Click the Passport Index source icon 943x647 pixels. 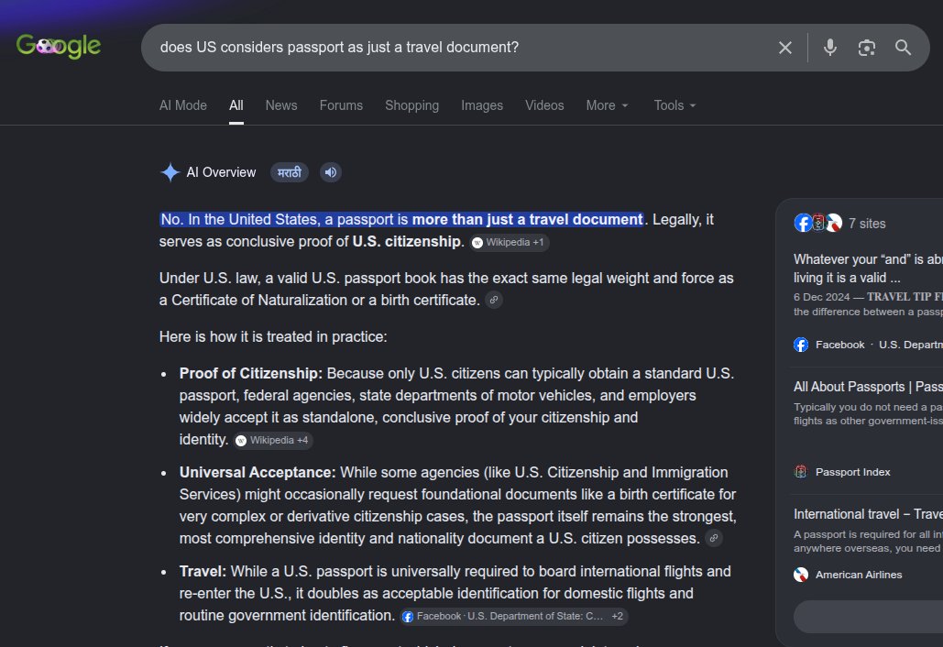(x=801, y=472)
